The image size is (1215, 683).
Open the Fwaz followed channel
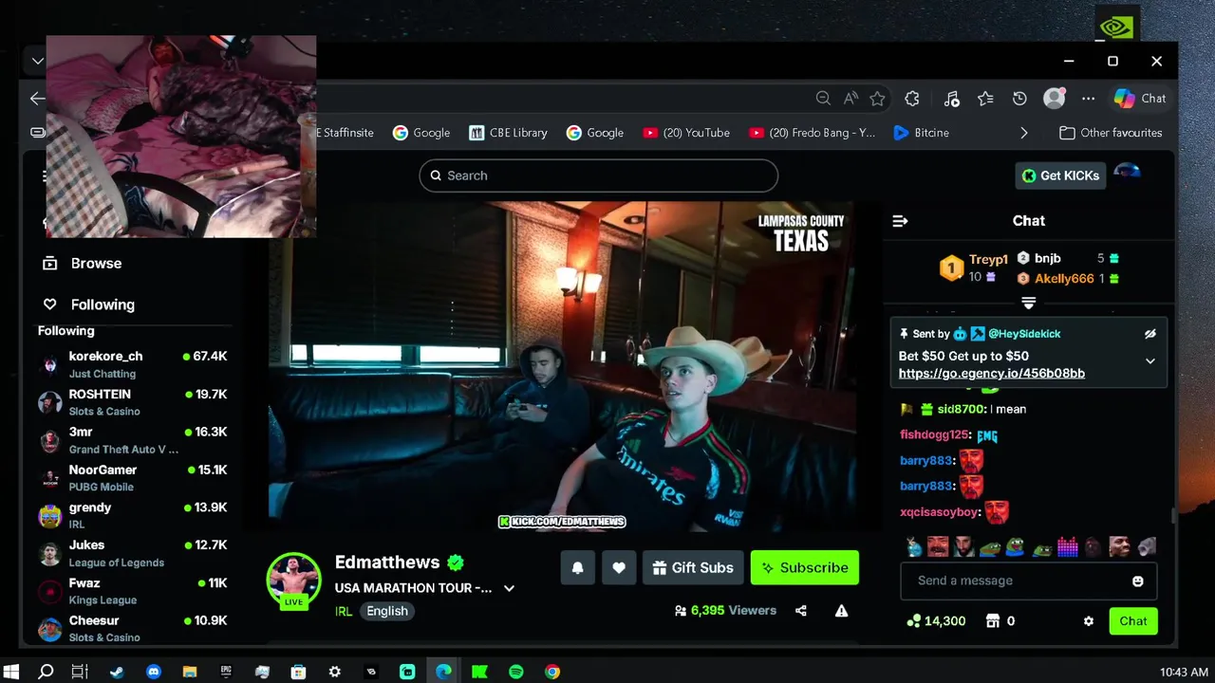coord(134,591)
